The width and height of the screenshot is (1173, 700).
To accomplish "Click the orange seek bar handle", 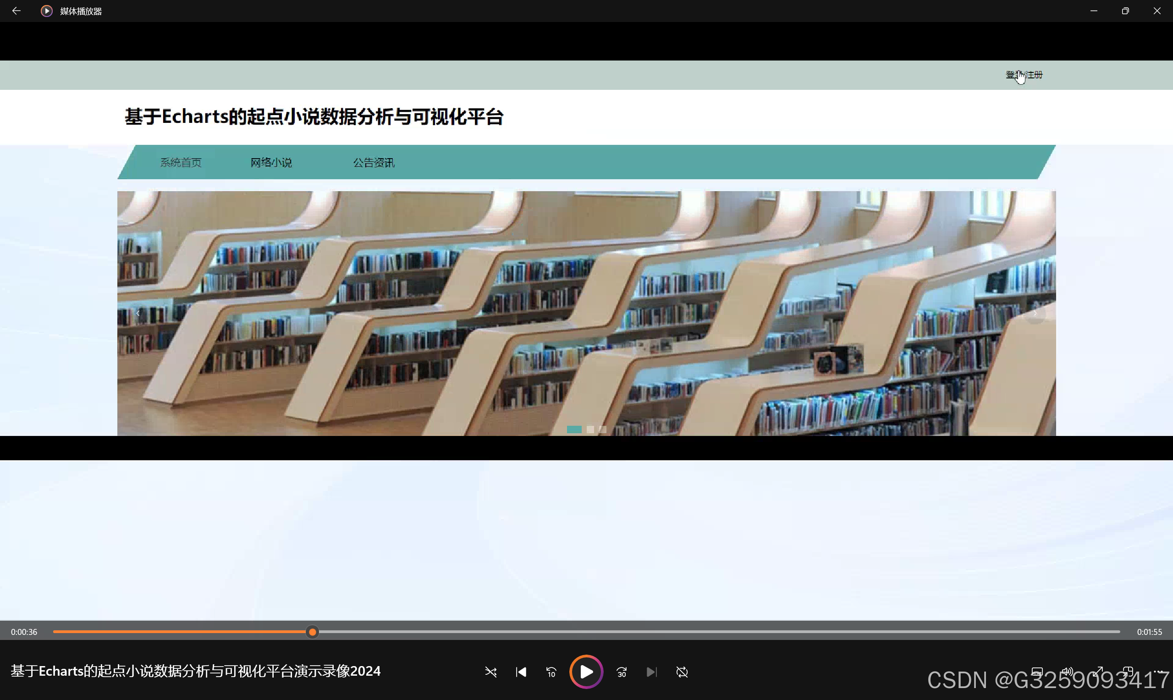I will (x=312, y=632).
